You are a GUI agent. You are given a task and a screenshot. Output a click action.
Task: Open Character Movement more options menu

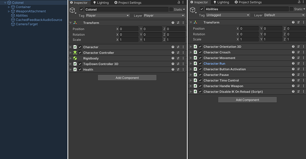[303, 58]
